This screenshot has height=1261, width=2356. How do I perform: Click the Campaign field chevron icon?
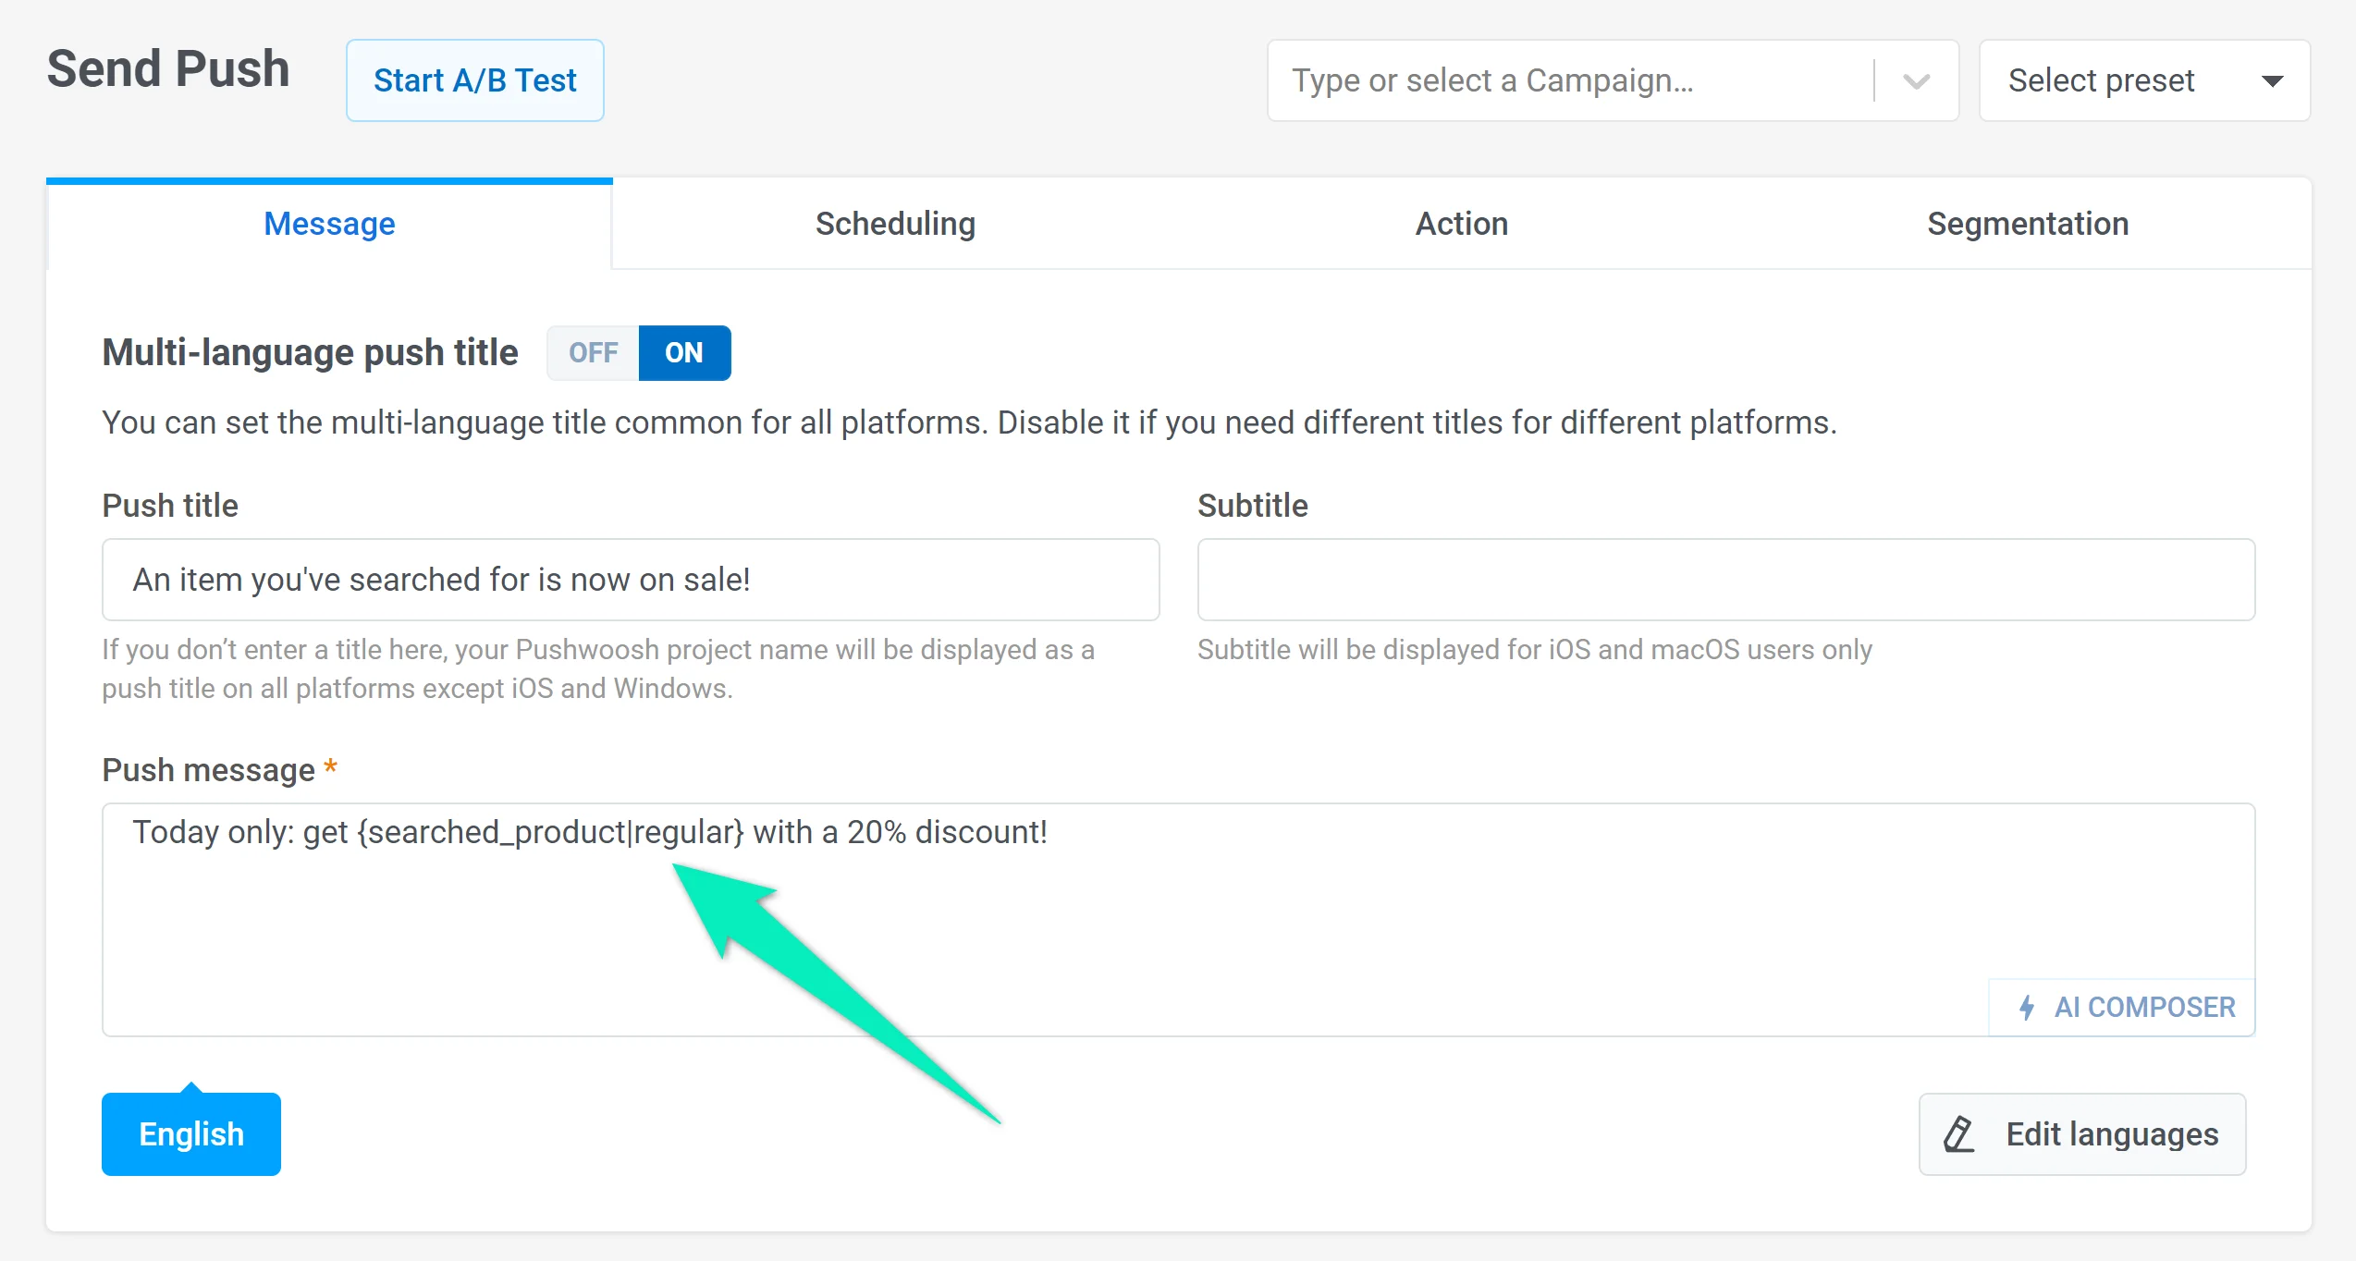tap(1917, 81)
